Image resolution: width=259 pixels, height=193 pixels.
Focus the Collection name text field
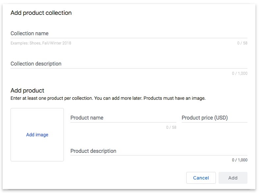[x=129, y=34]
